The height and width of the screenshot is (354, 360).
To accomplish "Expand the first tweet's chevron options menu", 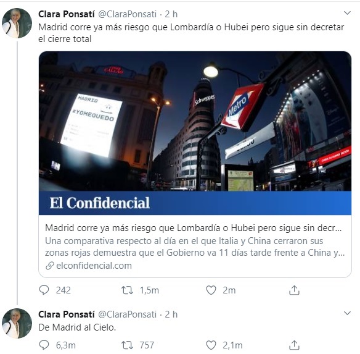I will 347,13.
